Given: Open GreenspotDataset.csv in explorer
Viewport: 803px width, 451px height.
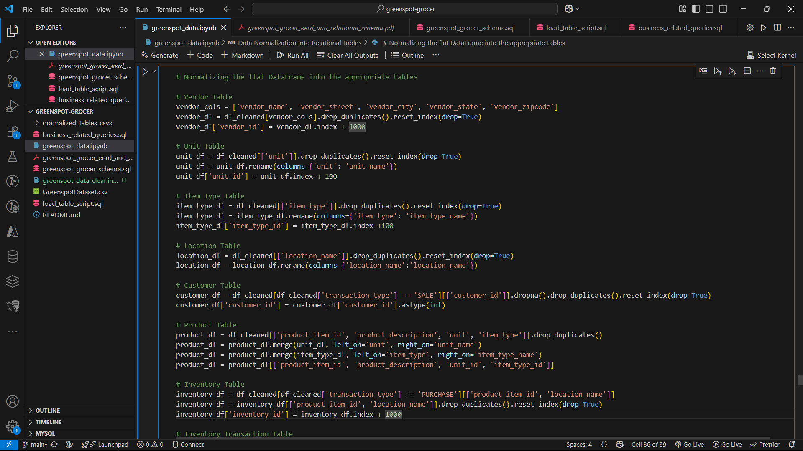Looking at the screenshot, I should 75,192.
